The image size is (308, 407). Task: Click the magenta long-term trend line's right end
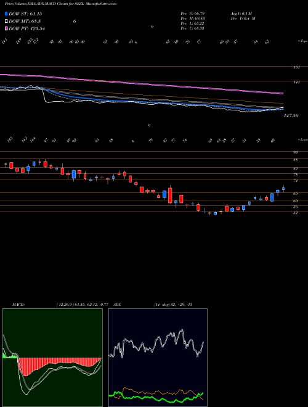(x=282, y=93)
